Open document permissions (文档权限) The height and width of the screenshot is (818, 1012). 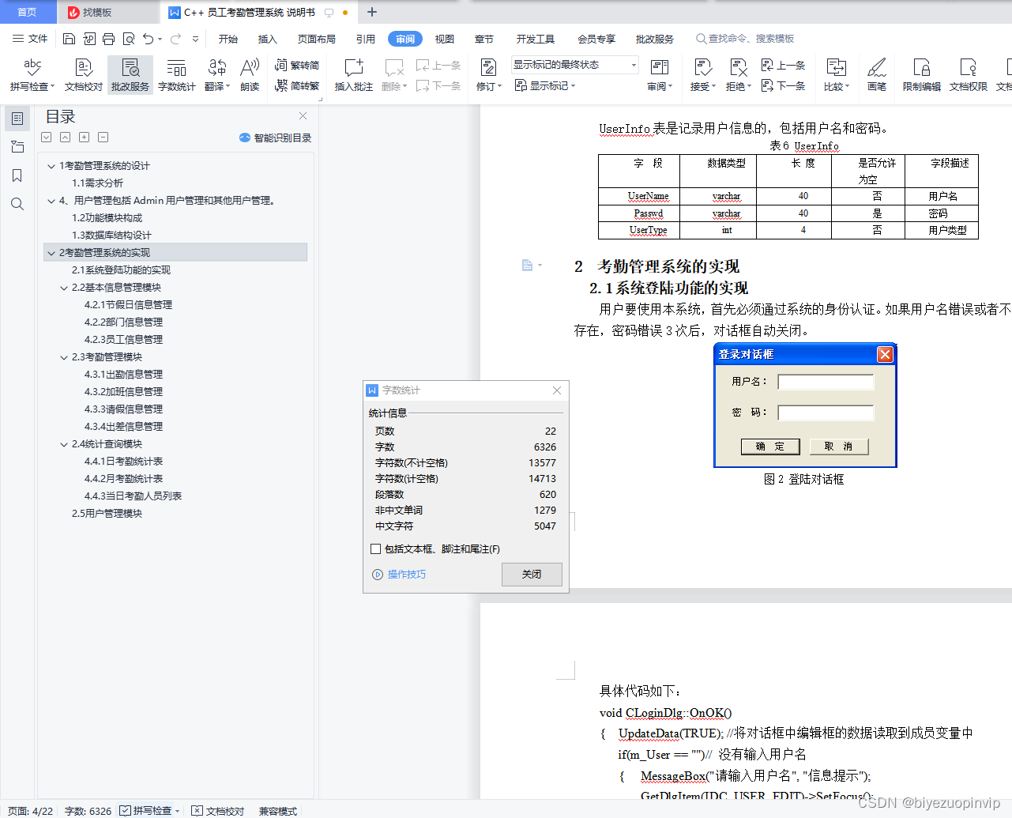click(x=969, y=74)
